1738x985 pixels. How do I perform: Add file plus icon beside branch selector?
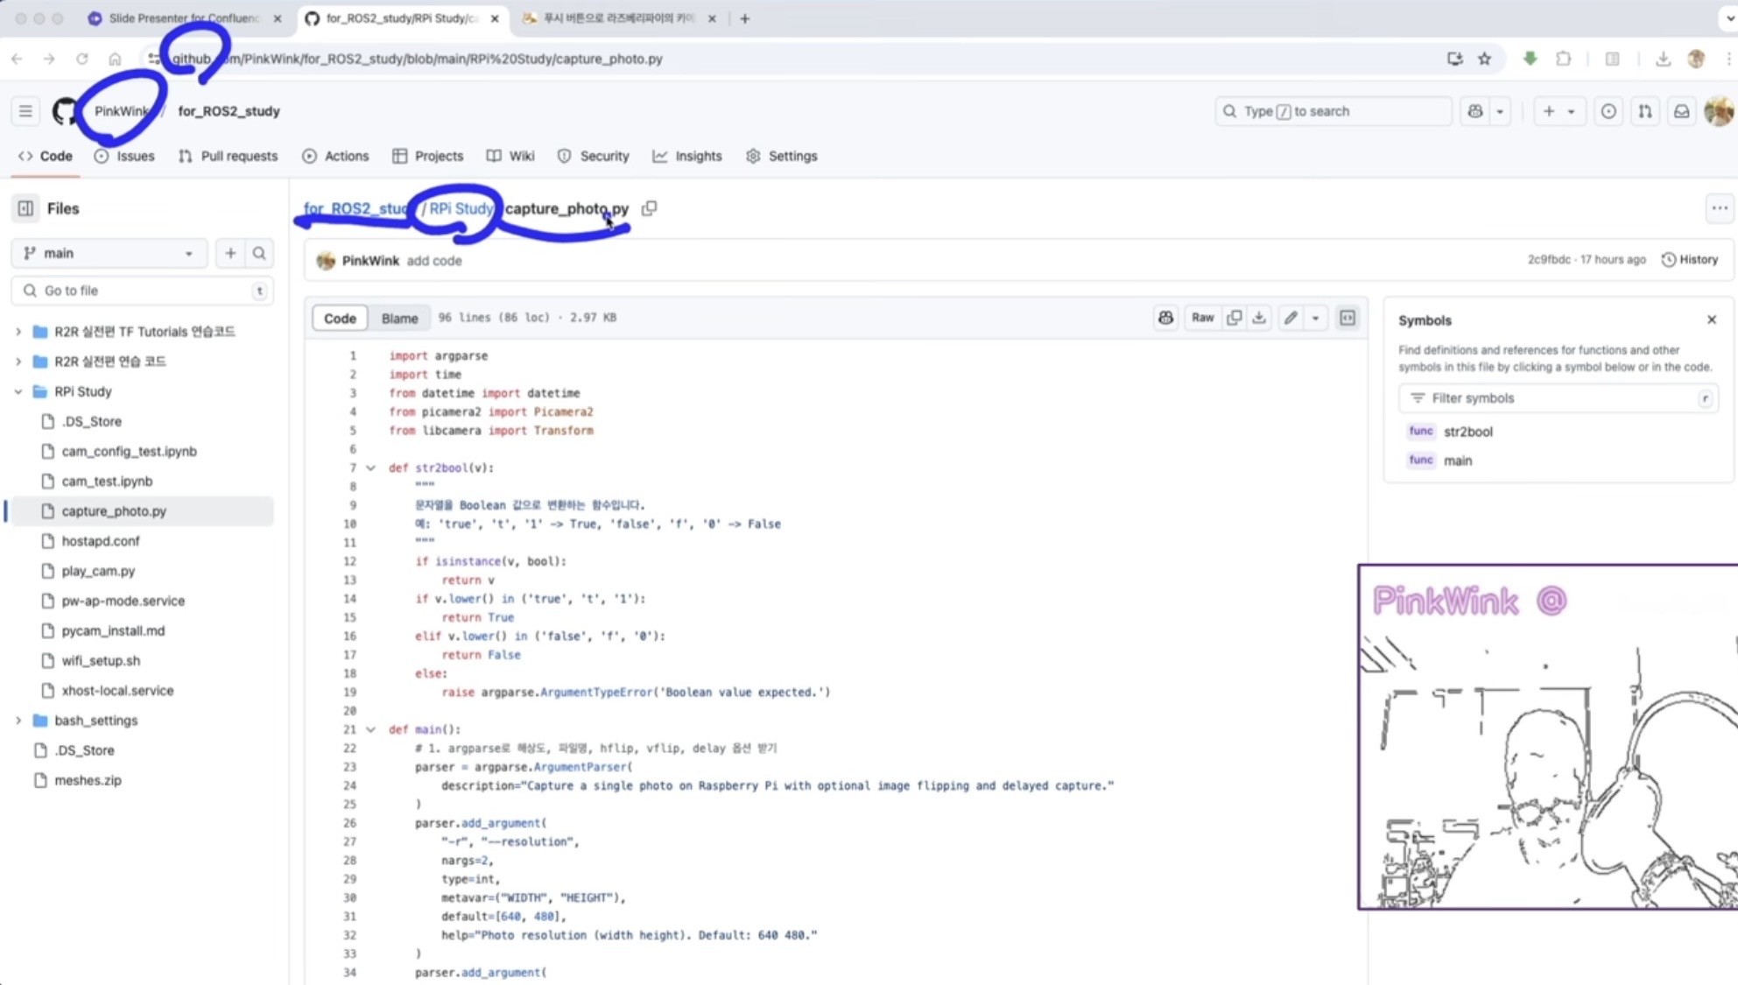click(230, 253)
